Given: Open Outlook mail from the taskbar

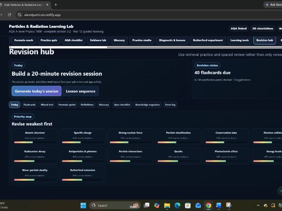Looking at the screenshot, I should [x=198, y=205].
